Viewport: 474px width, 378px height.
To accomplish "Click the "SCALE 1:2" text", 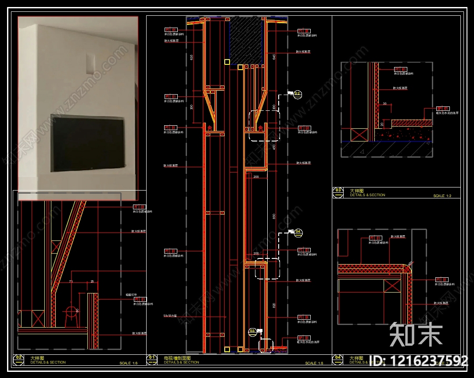I will (x=442, y=196).
